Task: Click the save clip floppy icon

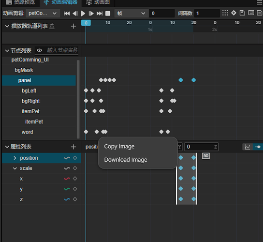Action: (242, 13)
